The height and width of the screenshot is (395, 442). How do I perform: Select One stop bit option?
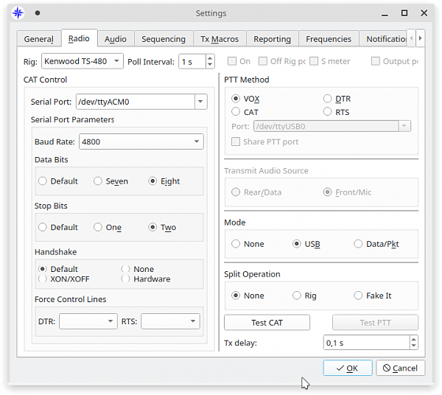tap(98, 228)
